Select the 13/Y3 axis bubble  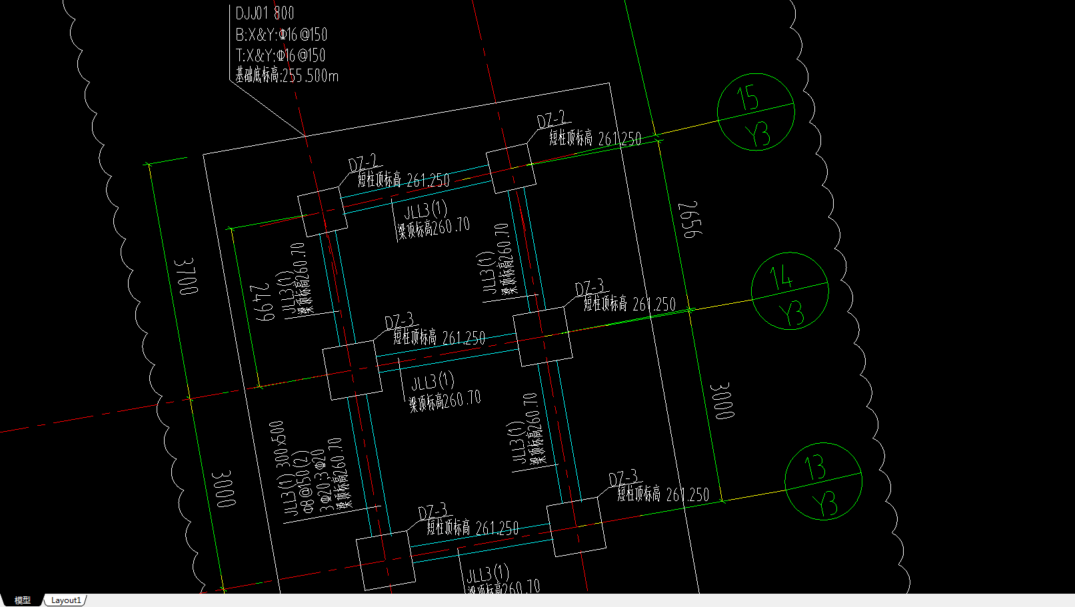click(824, 482)
